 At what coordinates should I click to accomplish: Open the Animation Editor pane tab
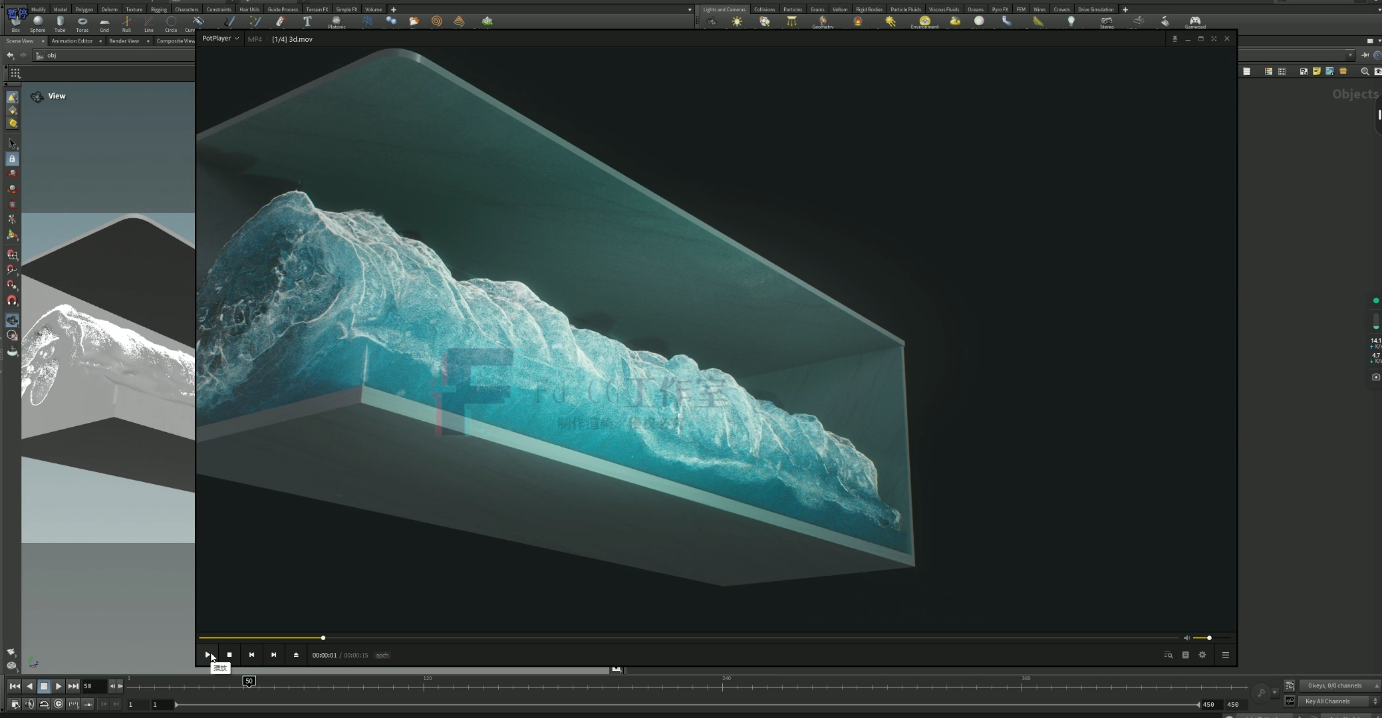[70, 41]
